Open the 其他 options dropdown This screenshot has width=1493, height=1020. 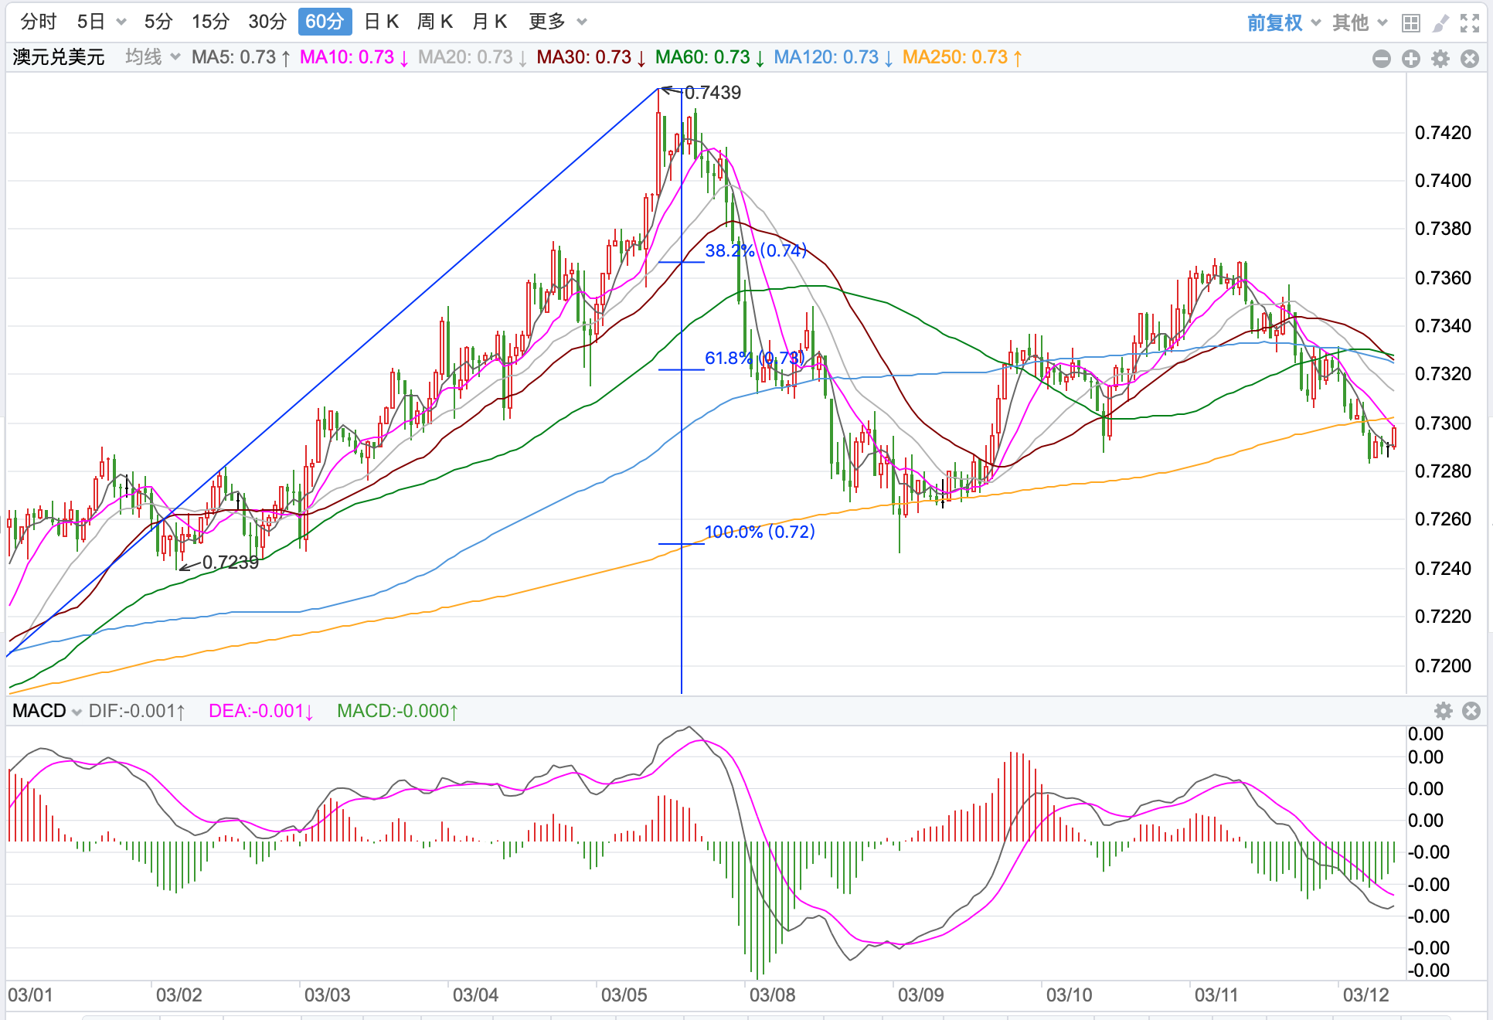click(1359, 23)
